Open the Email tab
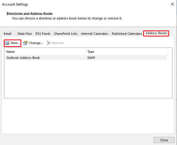The height and width of the screenshot is (145, 177). (9, 34)
